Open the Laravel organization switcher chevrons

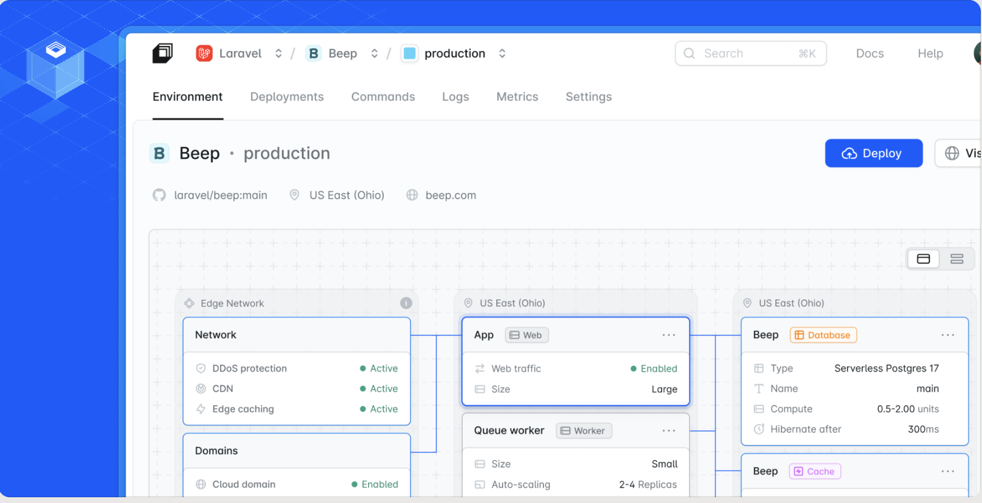click(278, 54)
